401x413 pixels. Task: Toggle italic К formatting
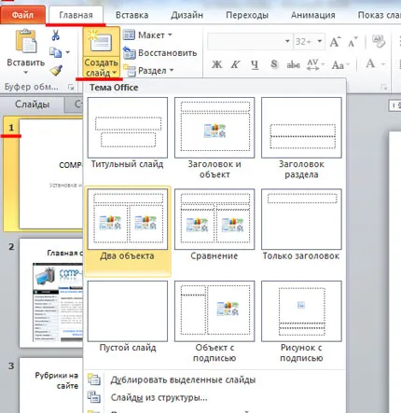pos(235,64)
